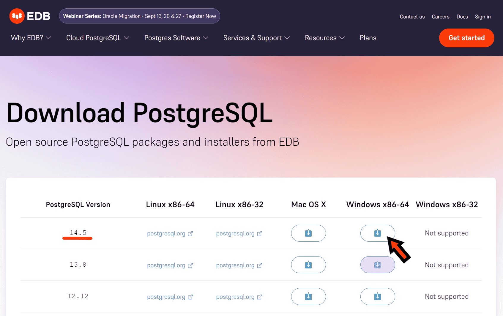Download PostgreSQL 14.5 for Windows x86-64
The height and width of the screenshot is (316, 503).
coord(378,233)
